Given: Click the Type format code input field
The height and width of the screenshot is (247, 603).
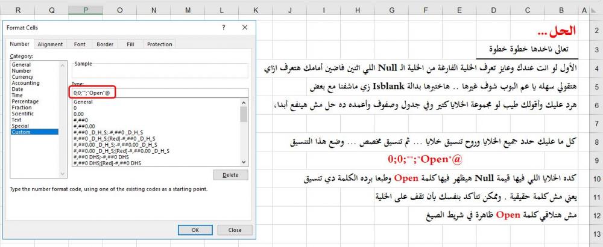Looking at the screenshot, I should click(x=157, y=93).
